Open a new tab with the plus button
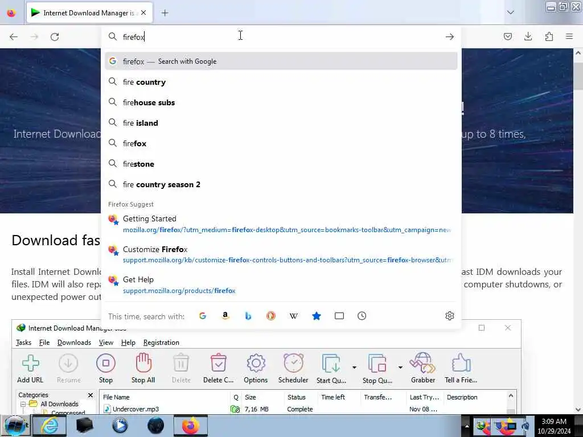 tap(165, 13)
